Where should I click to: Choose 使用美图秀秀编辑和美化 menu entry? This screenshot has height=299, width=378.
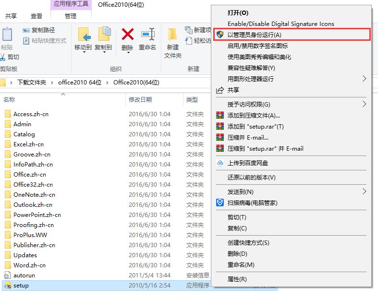click(x=291, y=57)
